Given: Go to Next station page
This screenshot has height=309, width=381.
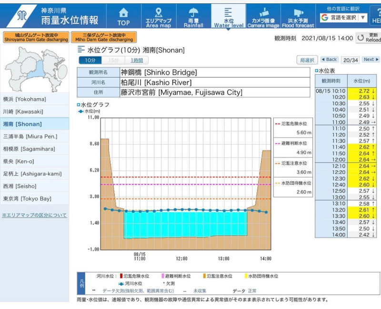Looking at the screenshot, I should [371, 60].
